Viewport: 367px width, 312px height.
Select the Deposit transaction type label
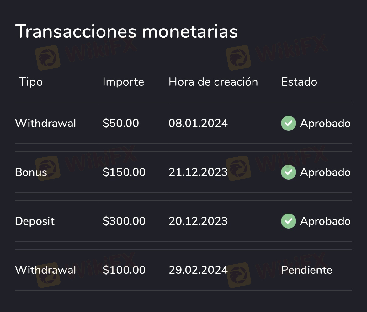(35, 221)
